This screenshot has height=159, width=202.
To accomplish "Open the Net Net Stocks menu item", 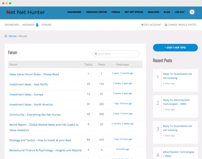I will (x=134, y=12).
